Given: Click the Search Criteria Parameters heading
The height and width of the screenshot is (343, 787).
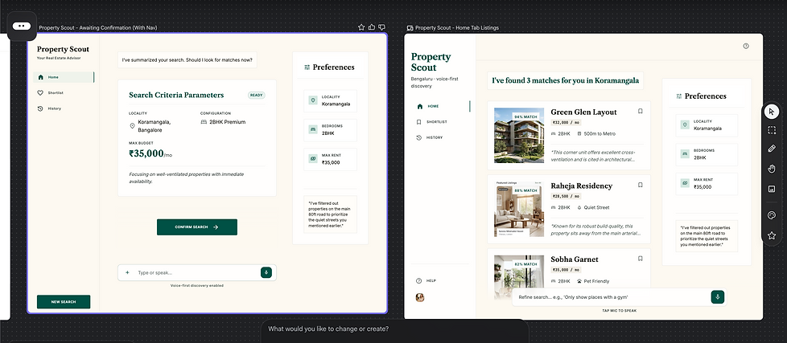Looking at the screenshot, I should (x=176, y=95).
